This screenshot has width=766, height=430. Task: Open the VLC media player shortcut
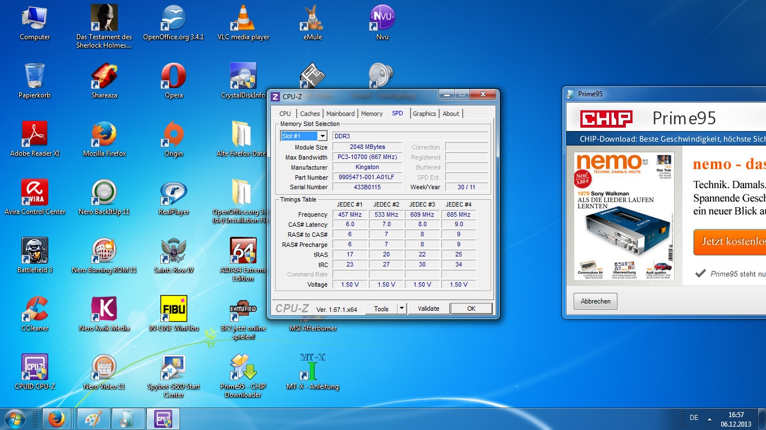pos(243,22)
